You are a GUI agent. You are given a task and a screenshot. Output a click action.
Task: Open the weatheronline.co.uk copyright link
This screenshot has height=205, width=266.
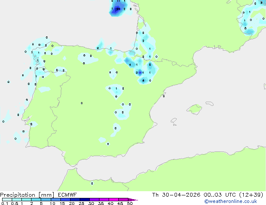[x=231, y=201]
